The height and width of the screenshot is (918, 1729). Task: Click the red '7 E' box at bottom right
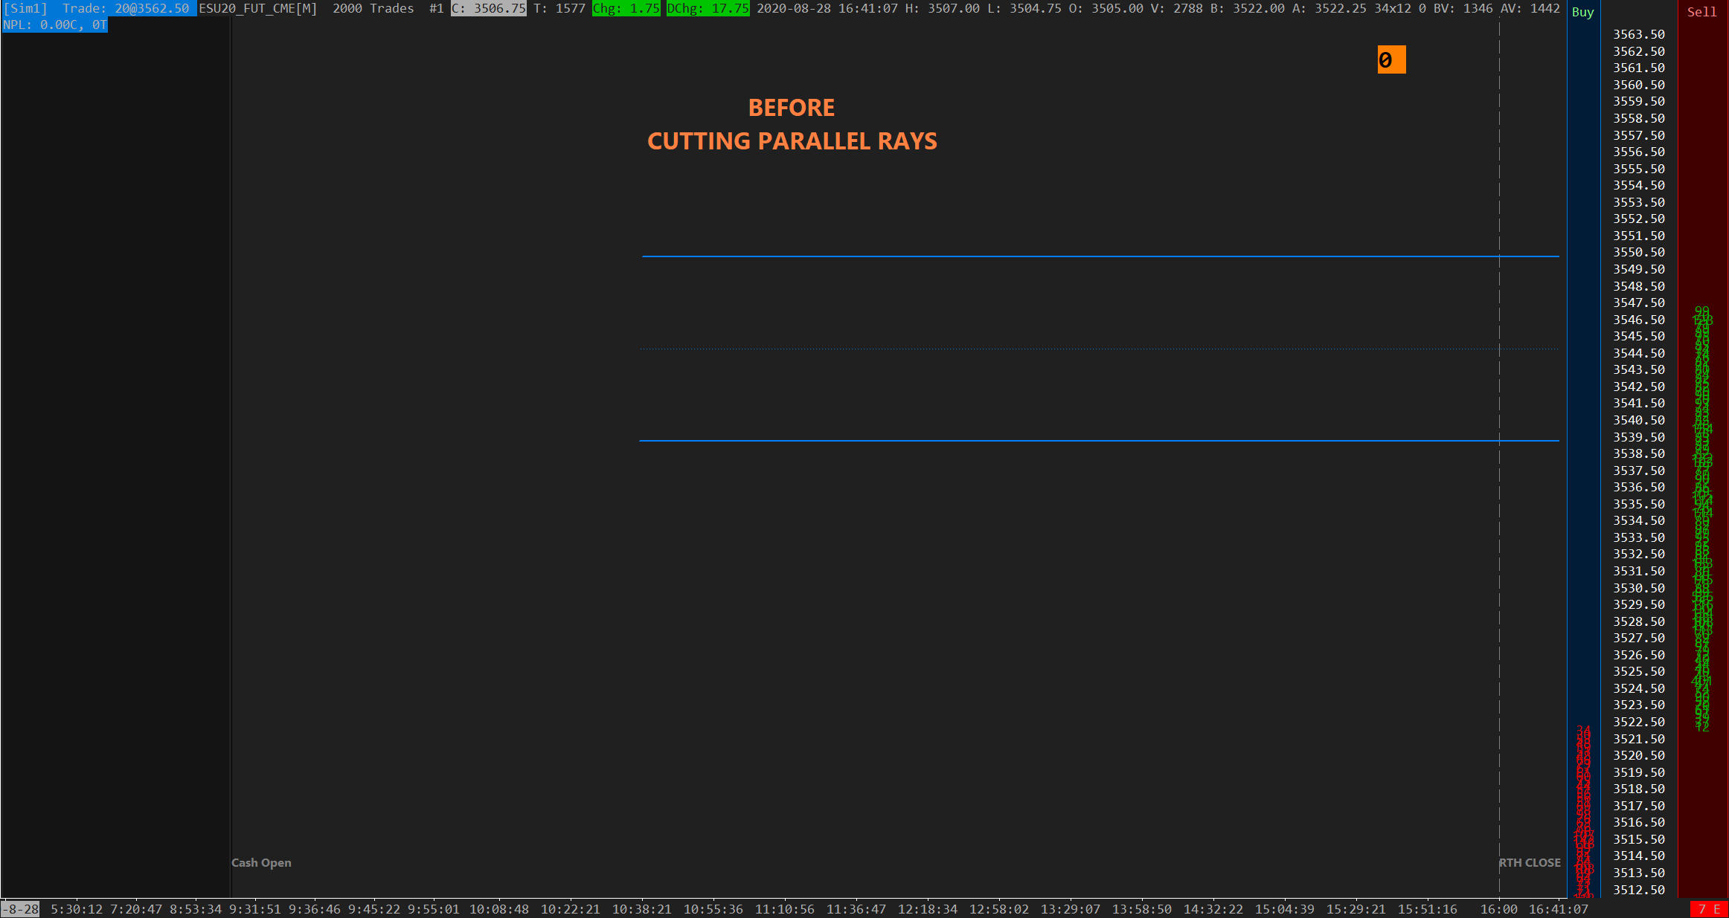(x=1709, y=909)
